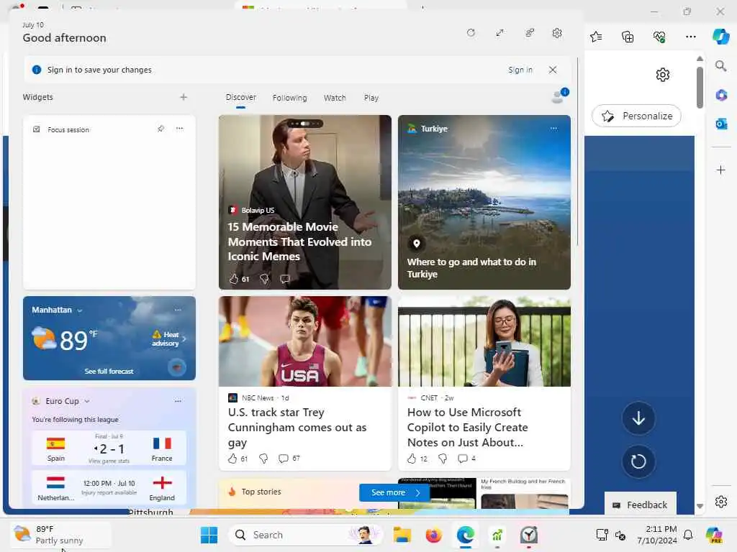Click the See more button
The image size is (737, 552).
point(394,492)
